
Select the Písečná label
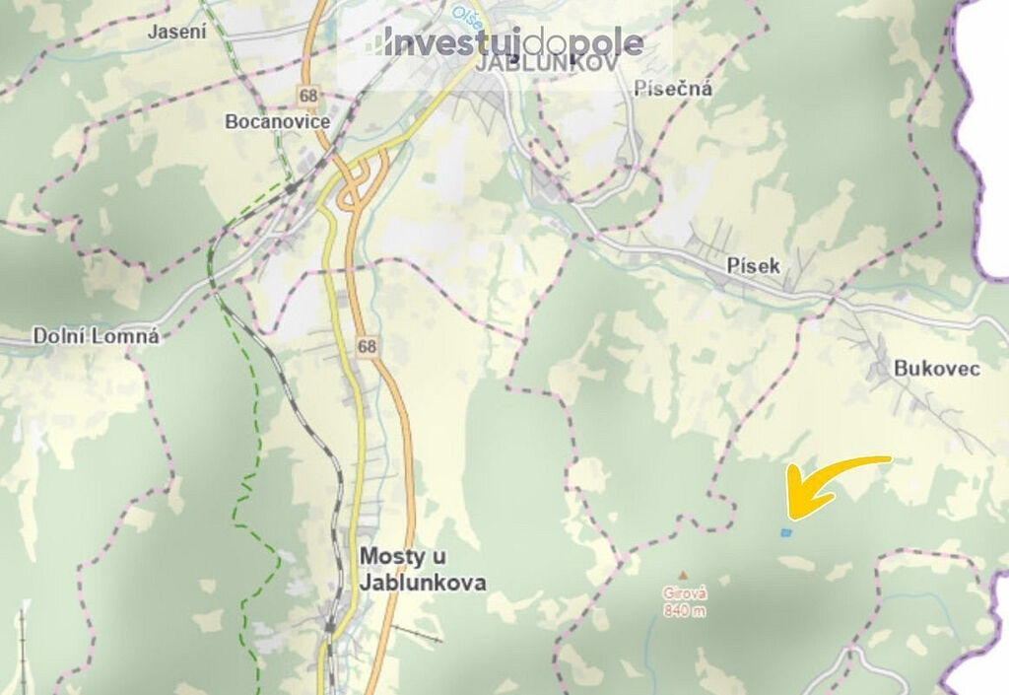pos(673,88)
